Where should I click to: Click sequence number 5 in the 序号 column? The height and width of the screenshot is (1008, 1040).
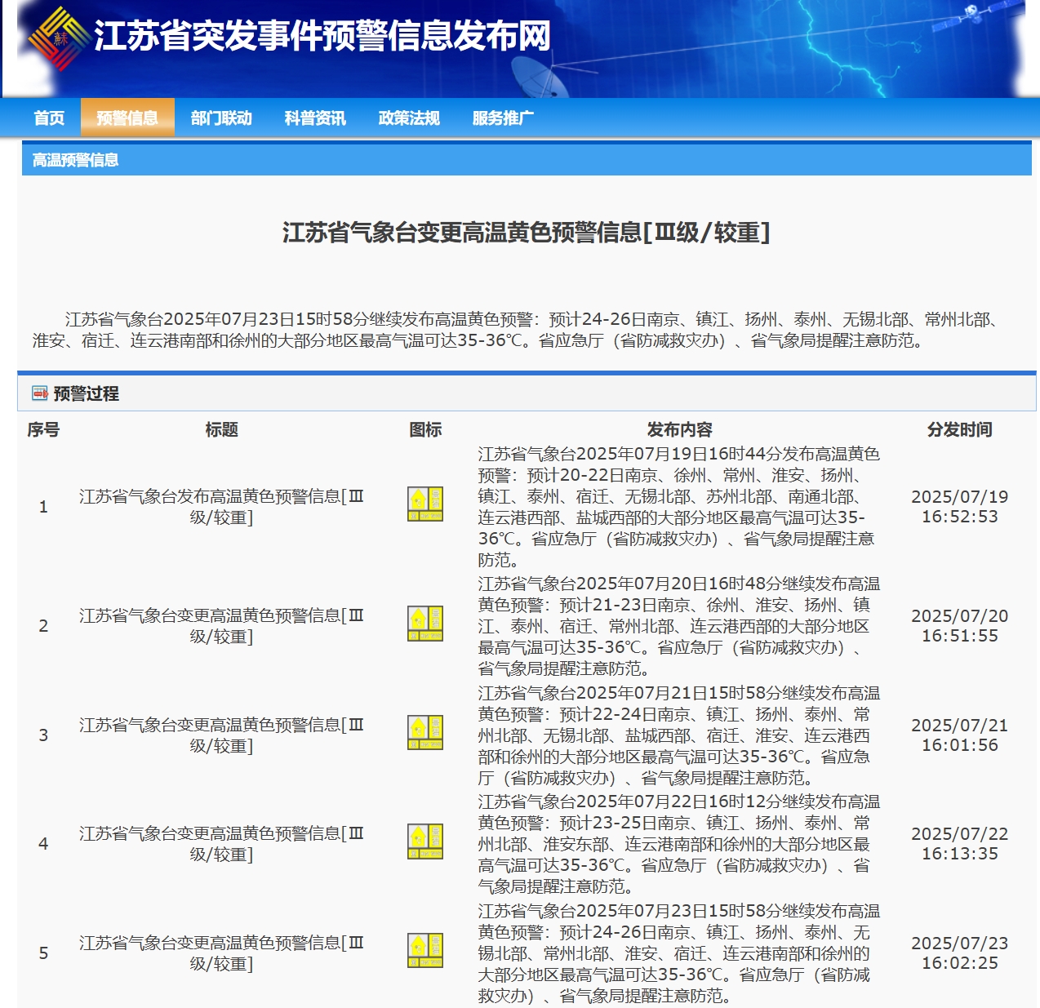(43, 953)
